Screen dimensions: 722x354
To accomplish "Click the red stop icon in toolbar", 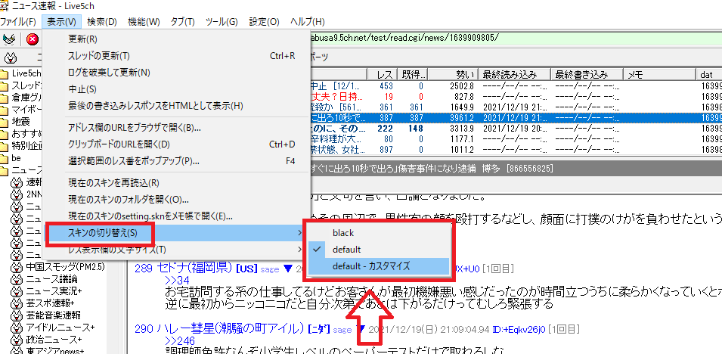I will pyautogui.click(x=32, y=39).
